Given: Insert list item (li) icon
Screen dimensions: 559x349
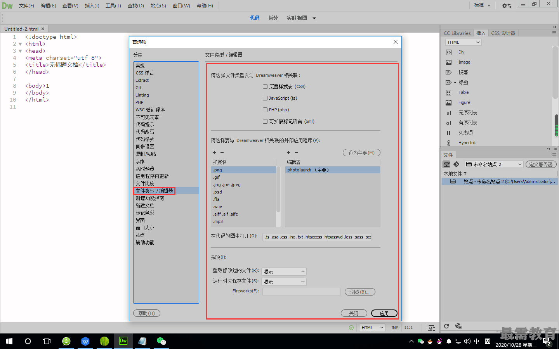Looking at the screenshot, I should [x=449, y=133].
